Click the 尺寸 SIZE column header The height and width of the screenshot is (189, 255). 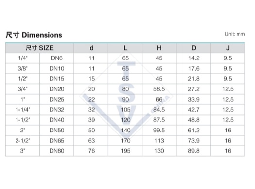39,48
